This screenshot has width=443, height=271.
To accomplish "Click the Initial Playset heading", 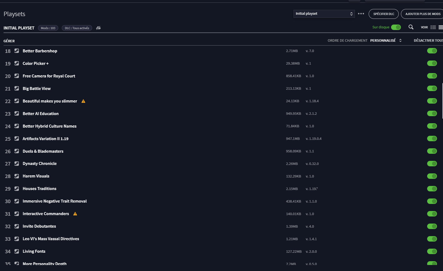I will tap(19, 28).
